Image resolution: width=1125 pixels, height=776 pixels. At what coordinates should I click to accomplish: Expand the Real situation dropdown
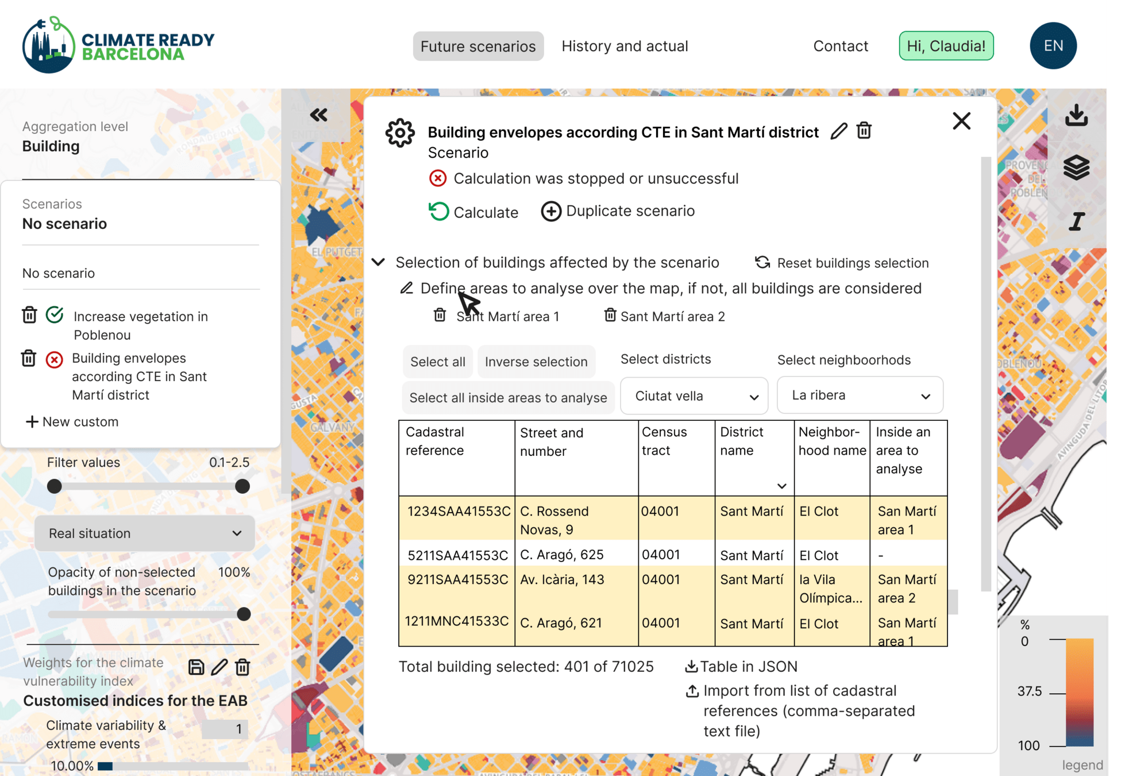click(x=144, y=533)
